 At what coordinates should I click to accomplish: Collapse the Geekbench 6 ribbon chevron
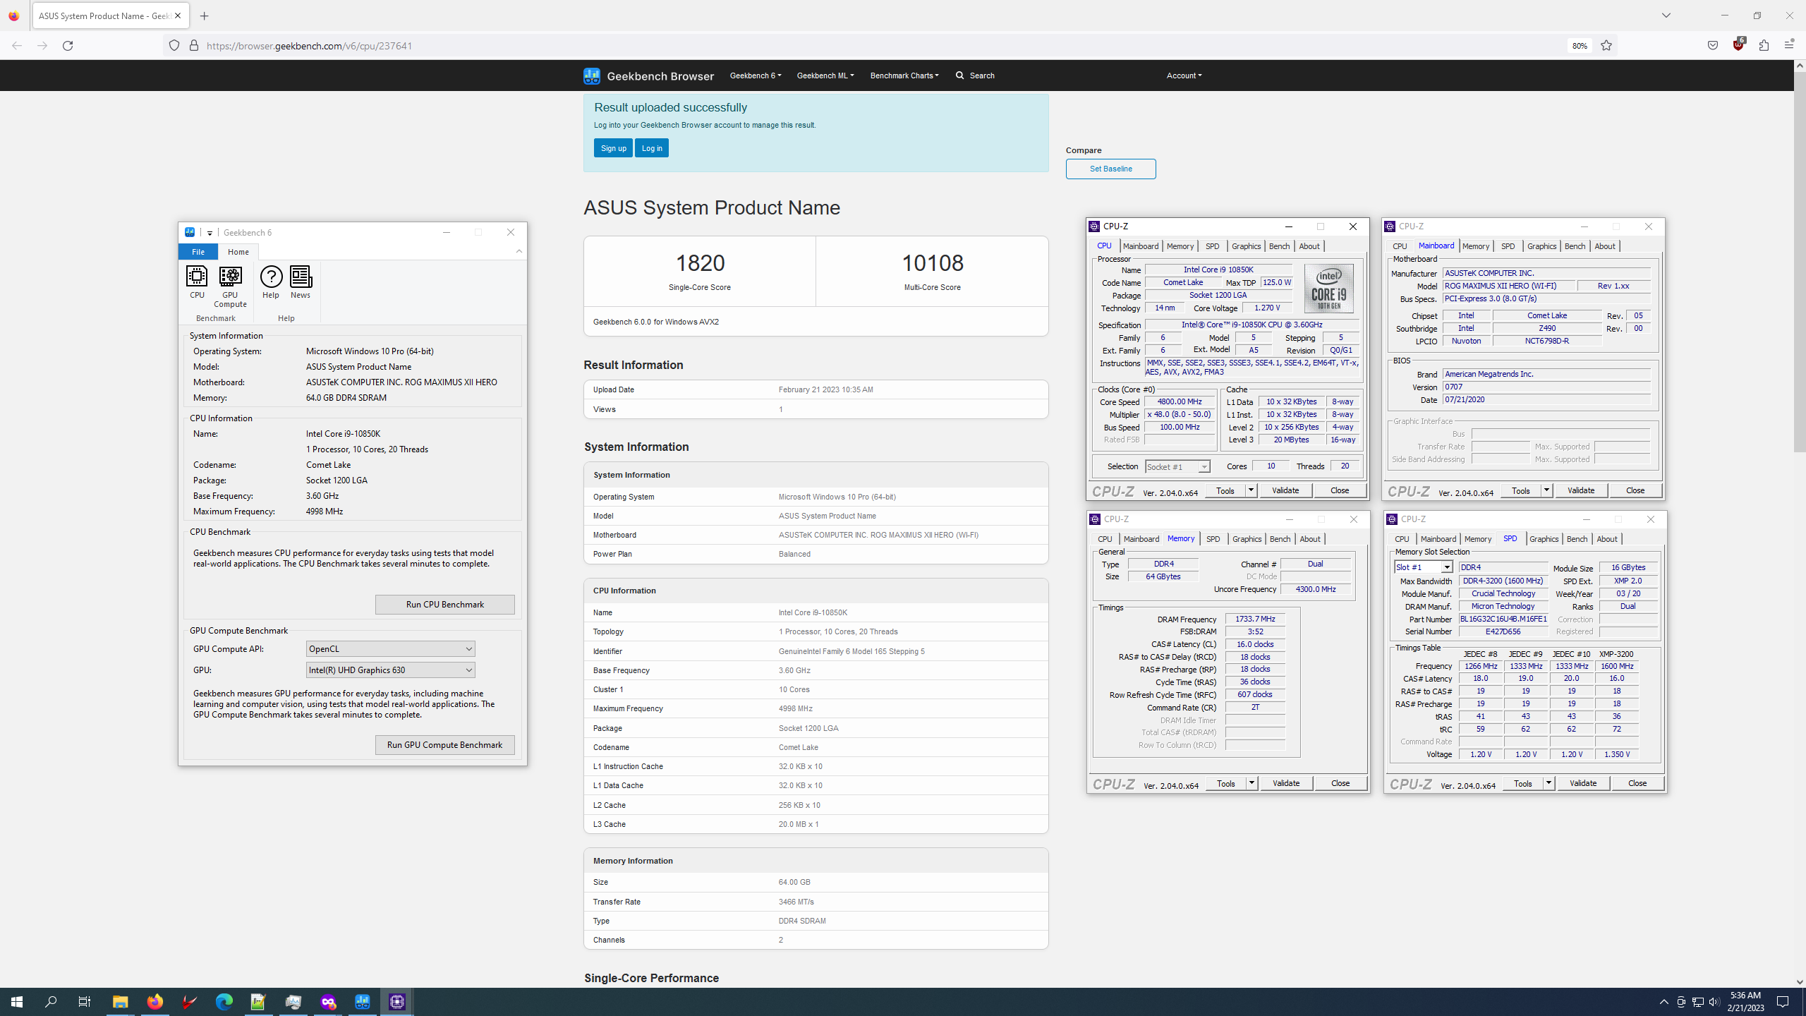click(519, 251)
